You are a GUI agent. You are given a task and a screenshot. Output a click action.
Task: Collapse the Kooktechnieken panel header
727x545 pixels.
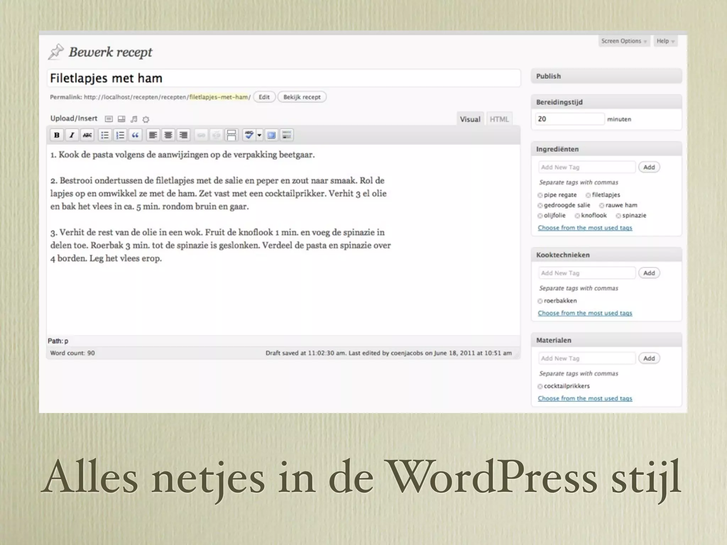coord(606,255)
